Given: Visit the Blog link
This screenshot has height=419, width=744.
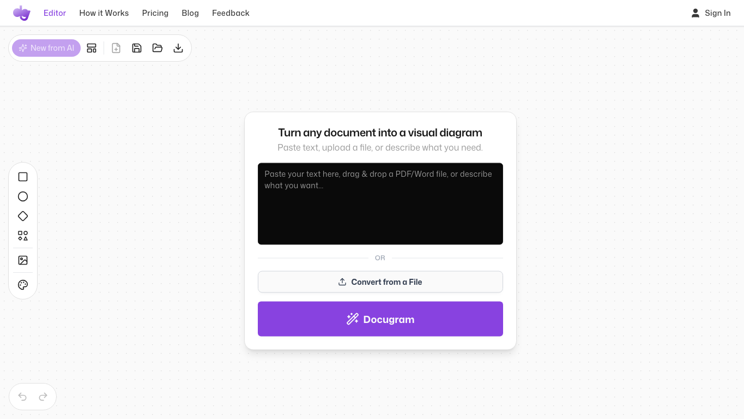Looking at the screenshot, I should click(190, 13).
